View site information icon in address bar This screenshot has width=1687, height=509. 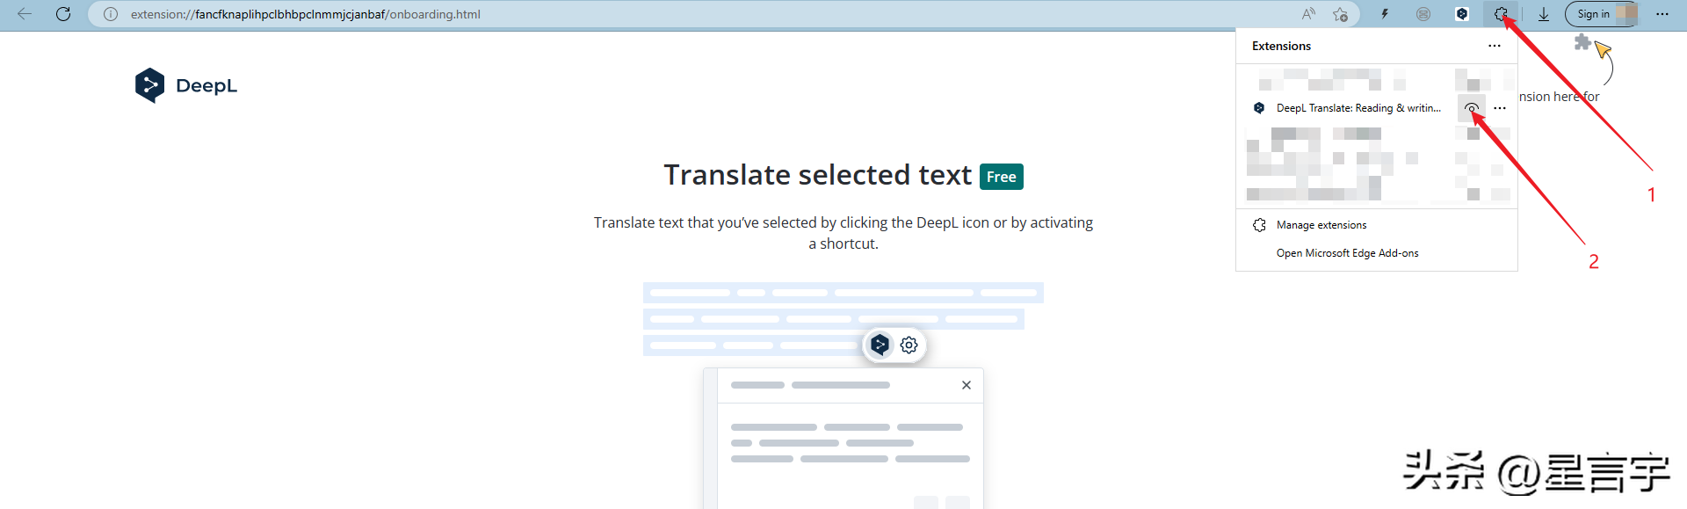pyautogui.click(x=111, y=14)
